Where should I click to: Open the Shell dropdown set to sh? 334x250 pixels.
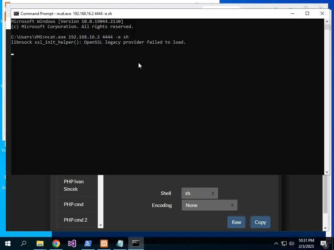tap(200, 193)
